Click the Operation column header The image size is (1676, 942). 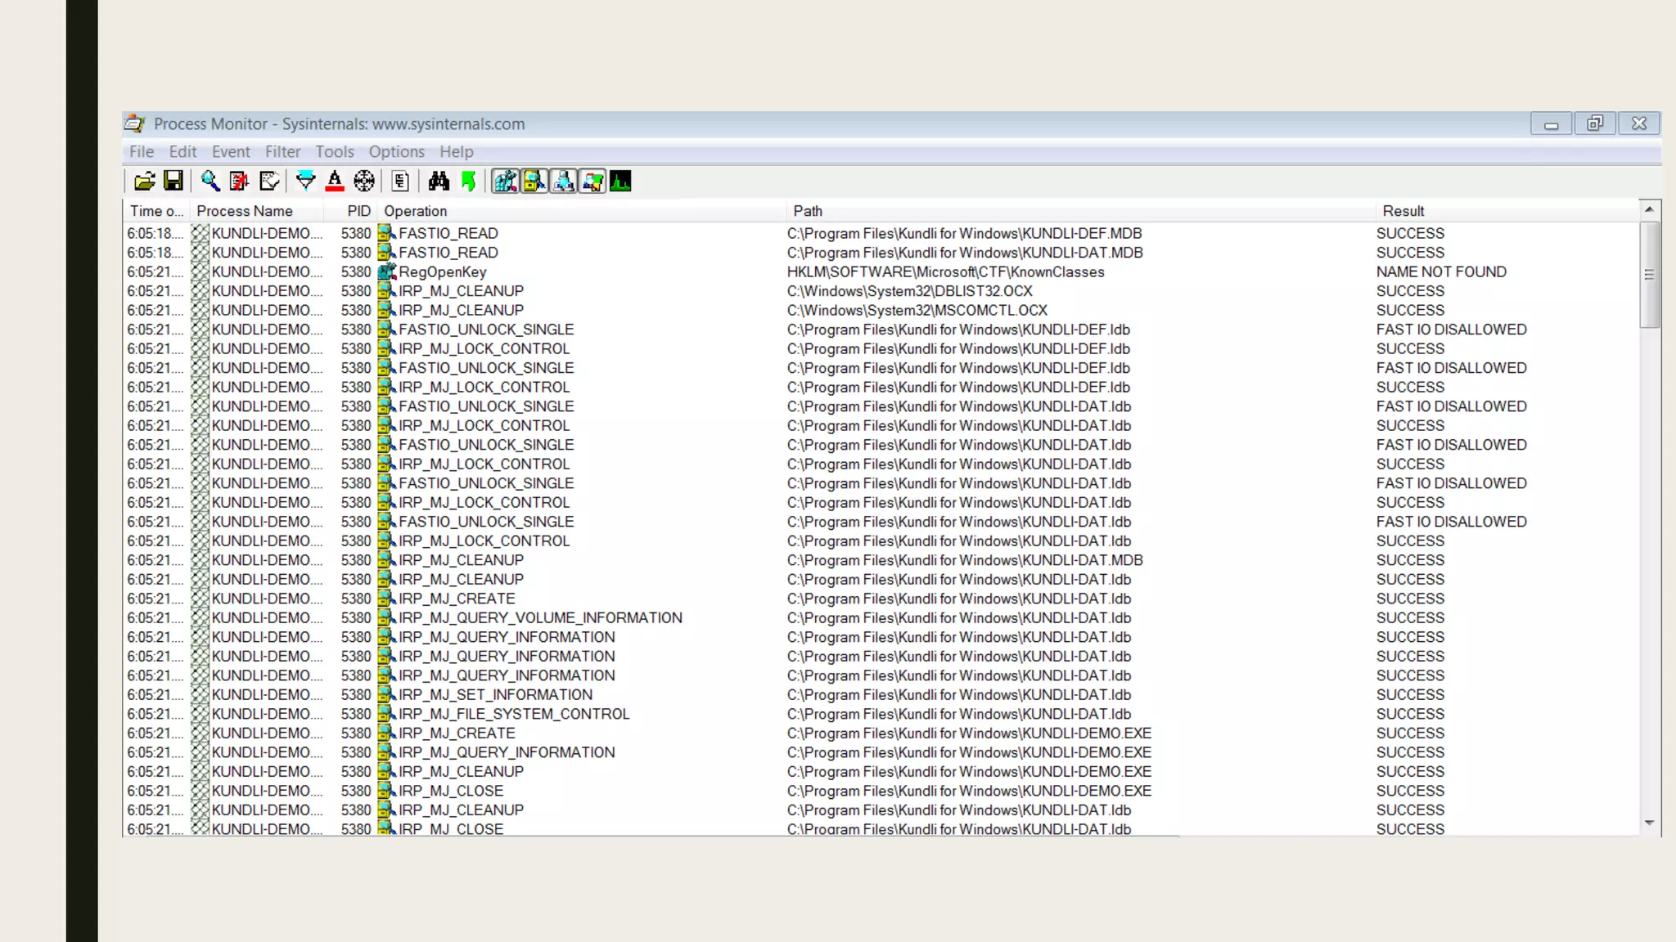click(x=416, y=211)
